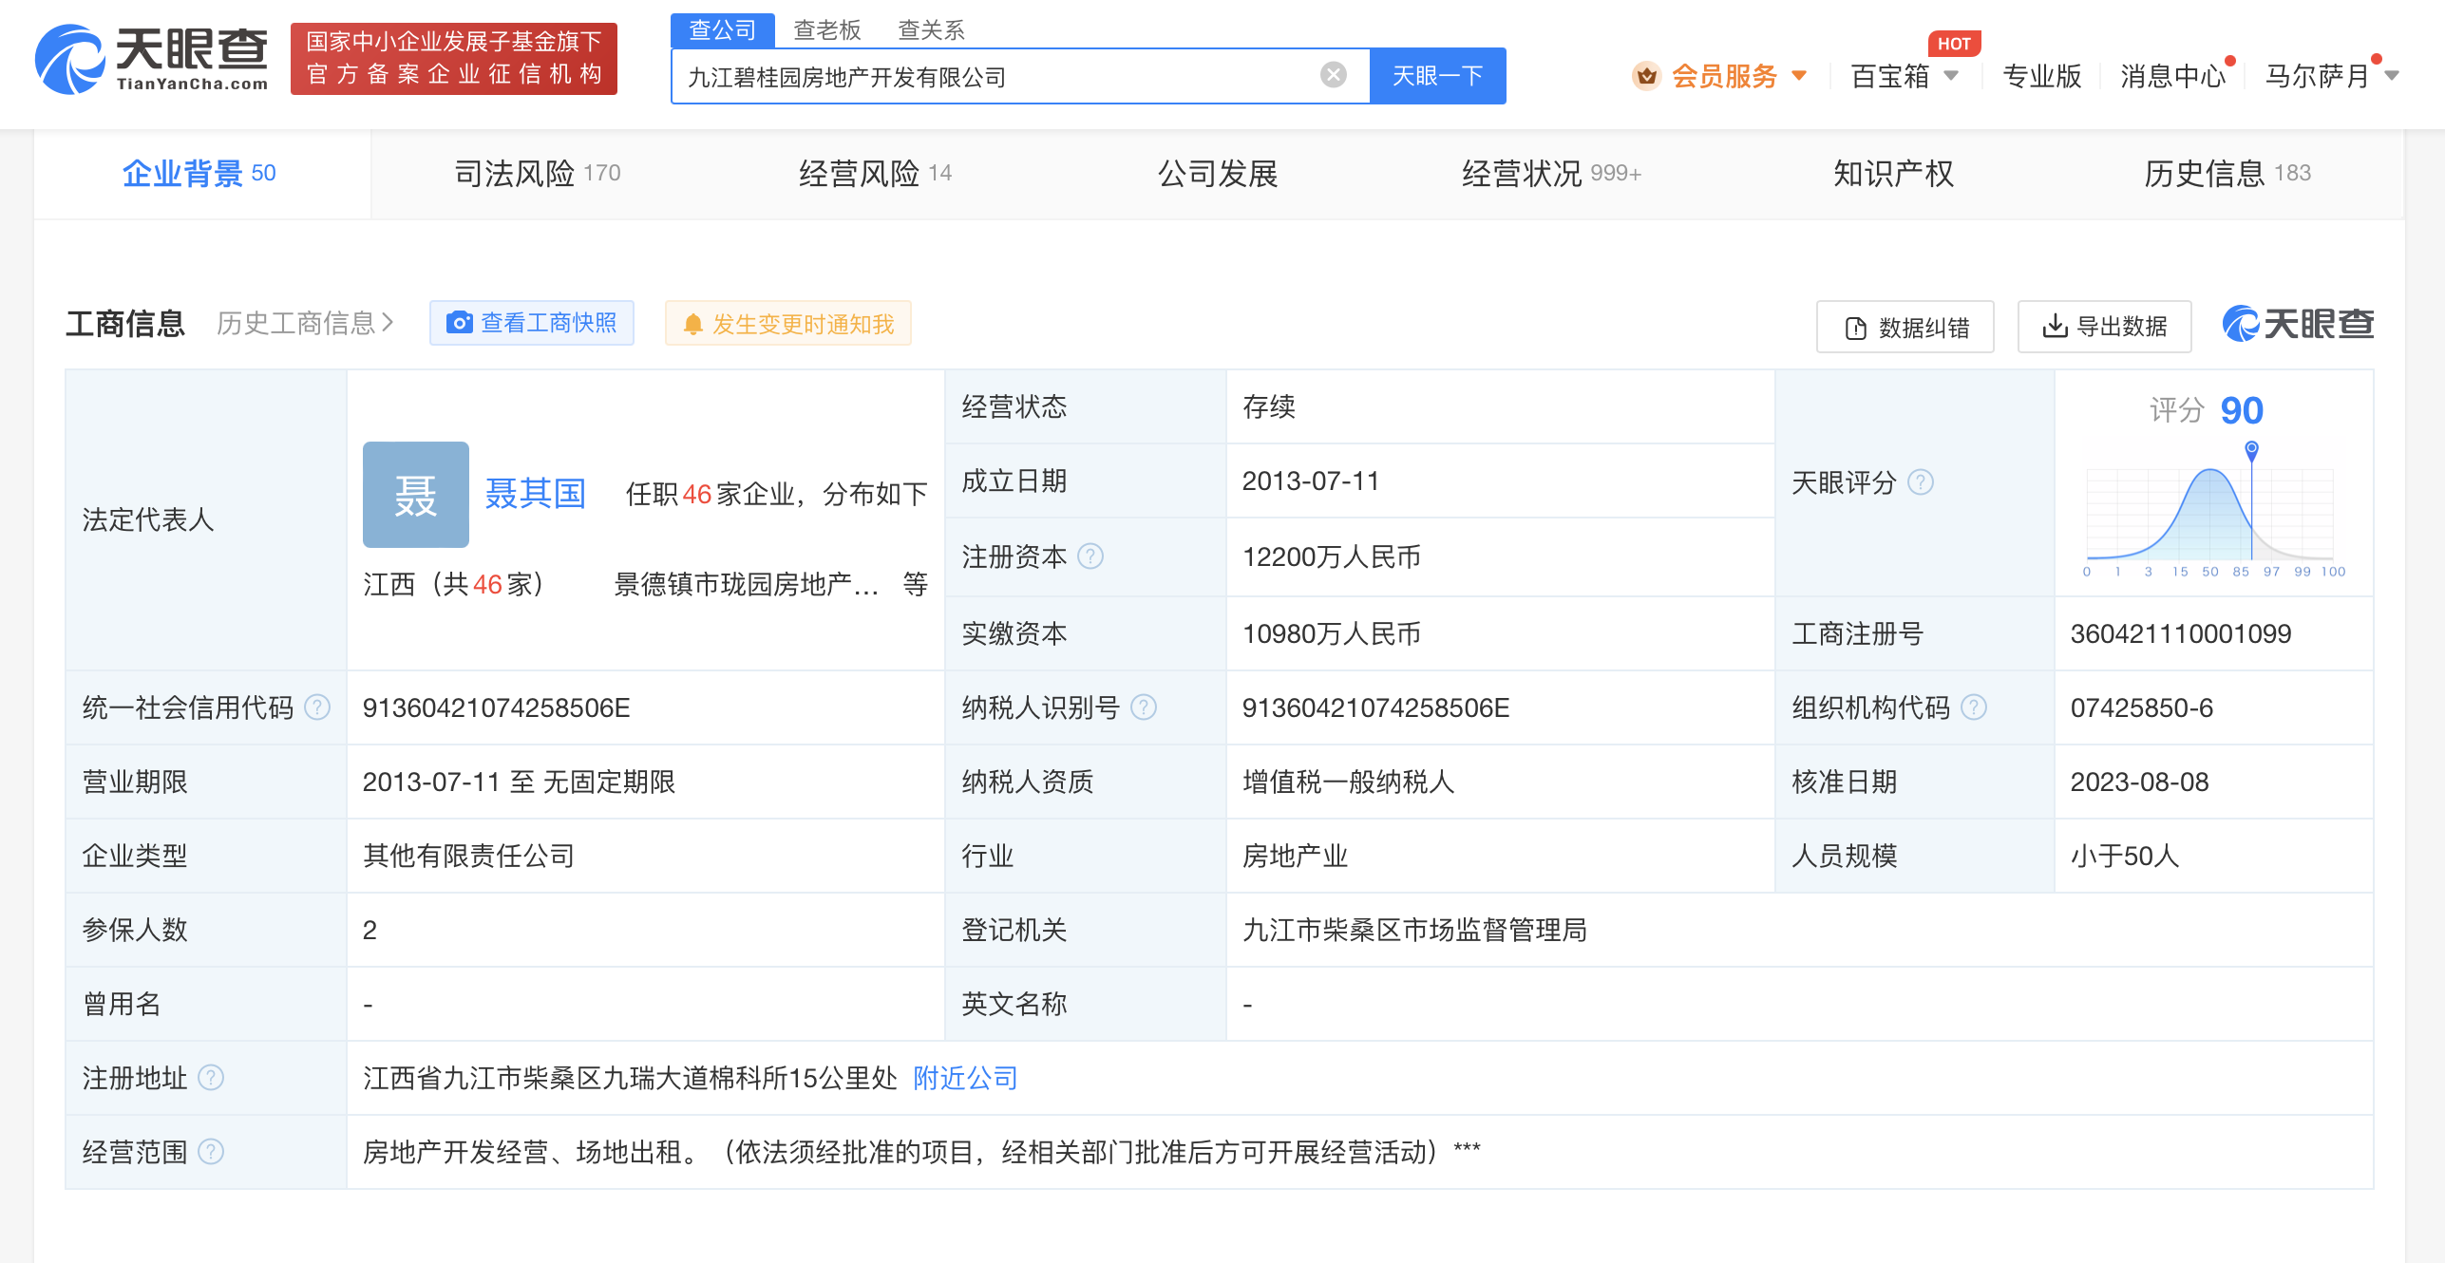
Task: Click the question mark next to 天眼评分
Action: [x=1923, y=482]
